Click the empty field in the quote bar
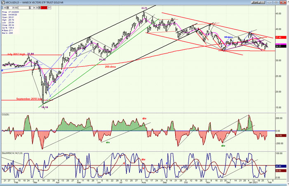 click(x=23, y=8)
